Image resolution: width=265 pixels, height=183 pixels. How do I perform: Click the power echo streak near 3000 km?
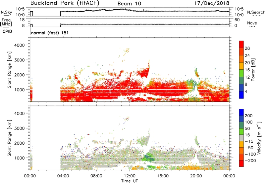149,64
